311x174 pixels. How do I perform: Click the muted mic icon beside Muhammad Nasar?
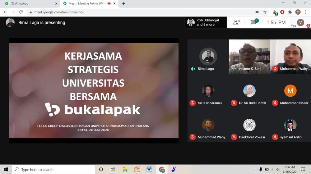tap(275, 103)
